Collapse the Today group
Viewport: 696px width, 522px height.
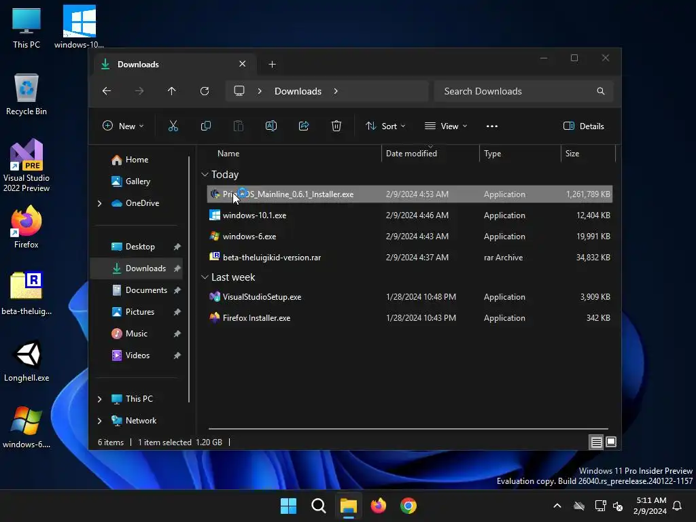pyautogui.click(x=205, y=175)
